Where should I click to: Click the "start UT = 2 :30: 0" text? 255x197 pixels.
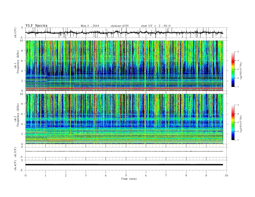pyautogui.click(x=156, y=26)
